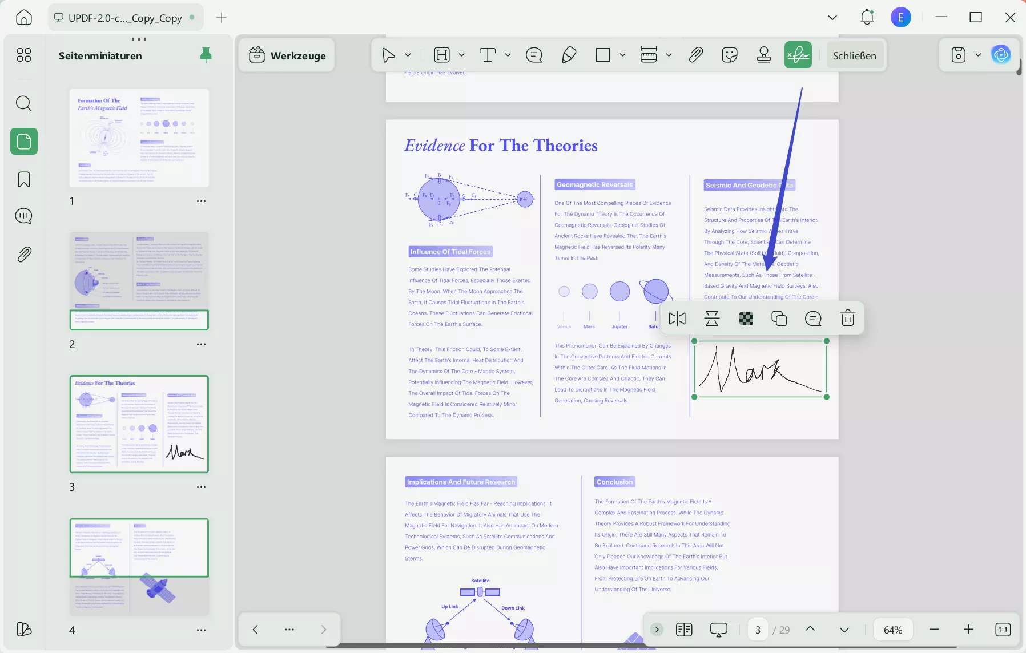This screenshot has width=1026, height=653.
Task: Collapse the bottom page toolbar
Action: pos(657,629)
